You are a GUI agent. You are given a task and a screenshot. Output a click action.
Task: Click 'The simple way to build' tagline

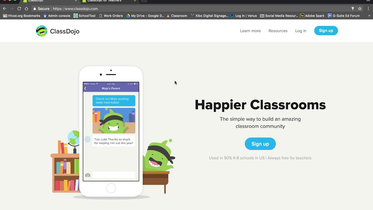tap(260, 123)
